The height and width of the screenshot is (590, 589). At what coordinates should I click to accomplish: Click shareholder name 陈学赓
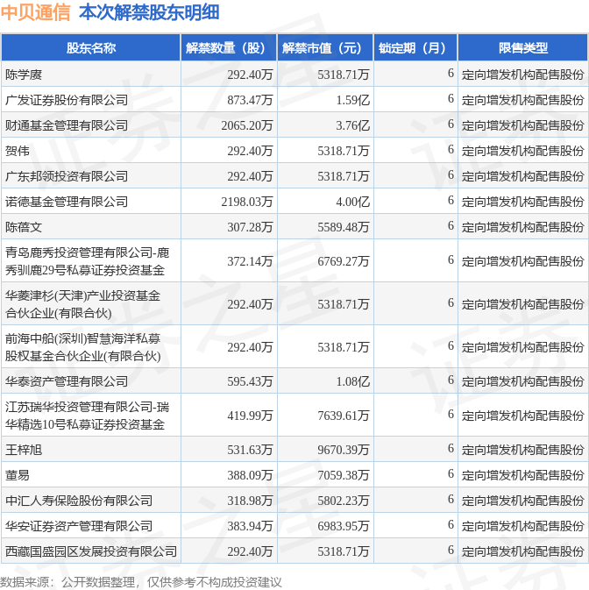pos(24,75)
